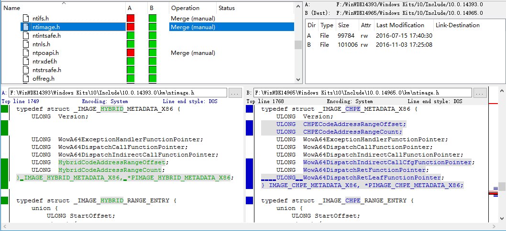Viewport: 506px width, 231px height.
Task: Select the ntstrsafe.h tree item
Action: (x=47, y=70)
